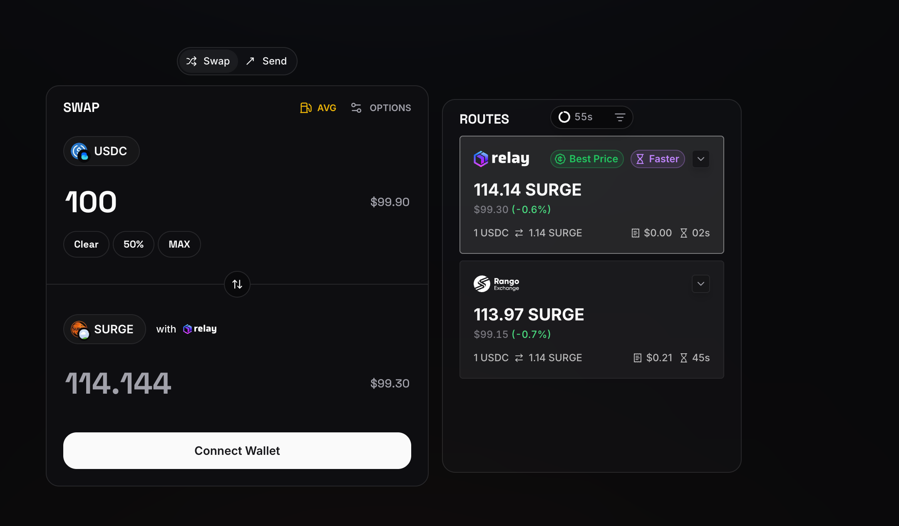Expand the relay route details chevron
The image size is (899, 526).
(701, 159)
